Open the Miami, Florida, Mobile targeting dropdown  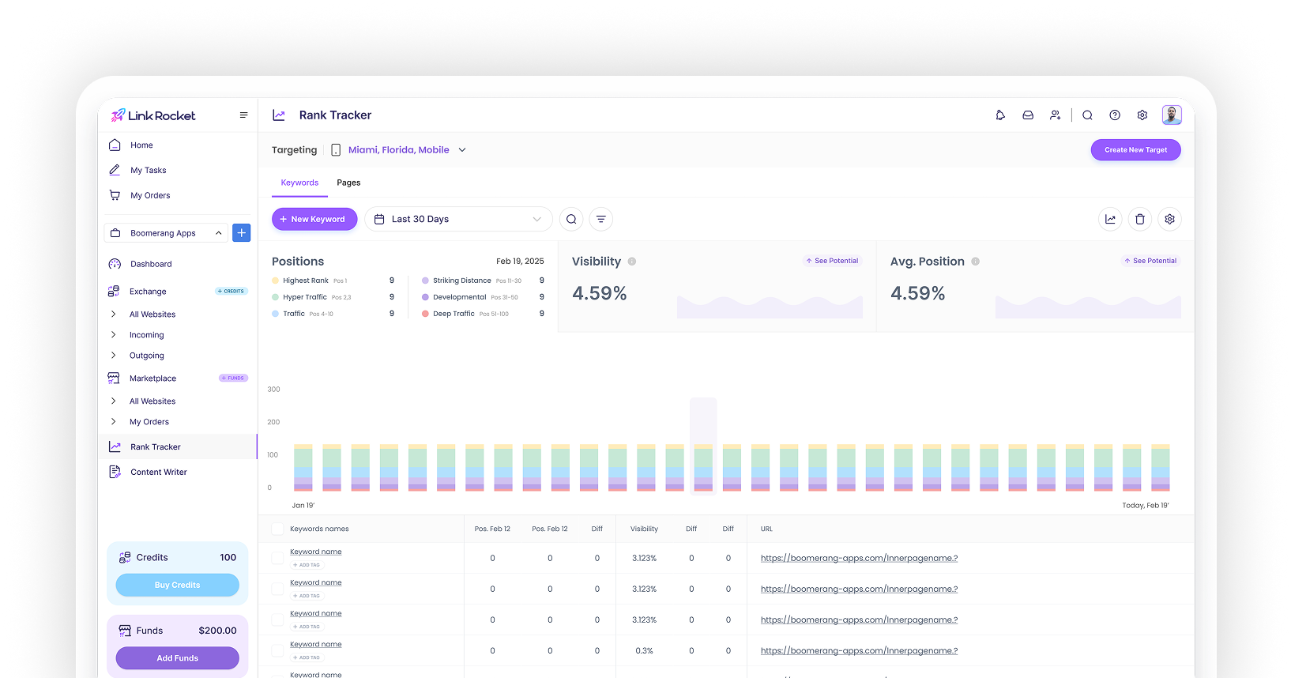(407, 150)
